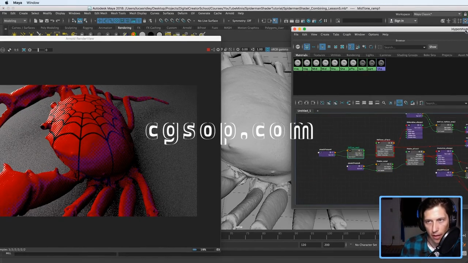Screen dimensions: 468x263
Task: Select the highlighted sha... material swatch
Action: (x=381, y=65)
